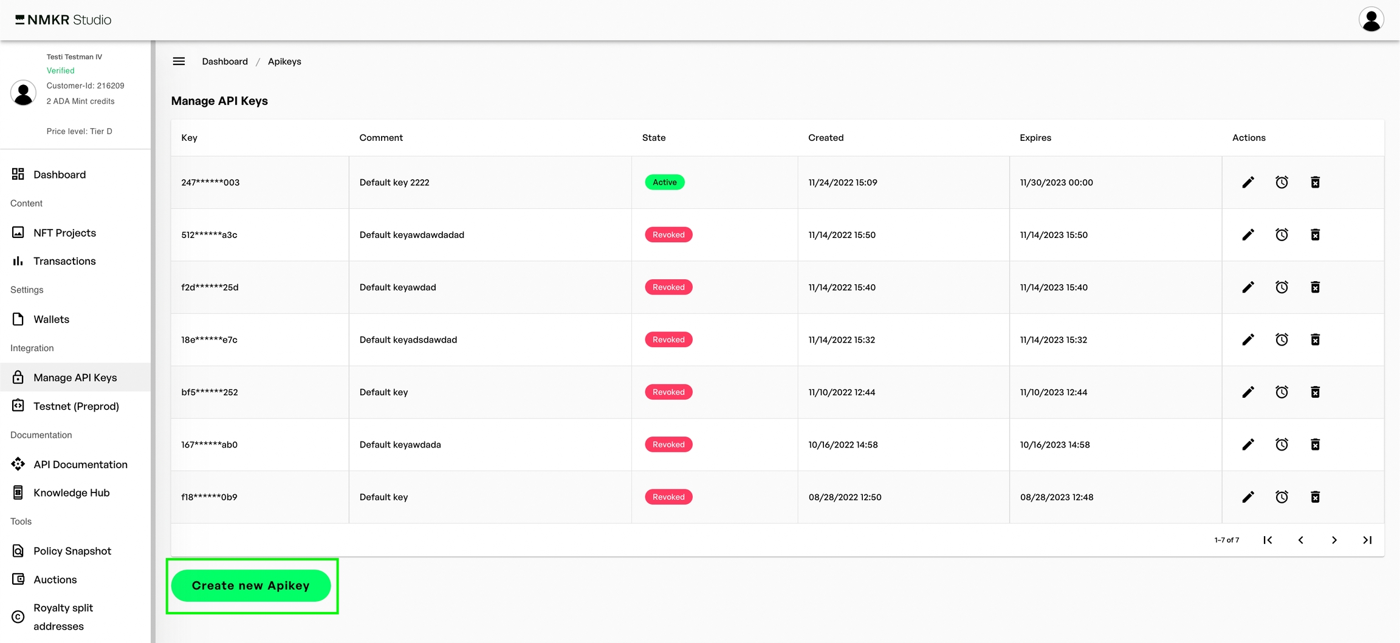1400x643 pixels.
Task: Open Policy Snapshot tool
Action: coord(72,551)
